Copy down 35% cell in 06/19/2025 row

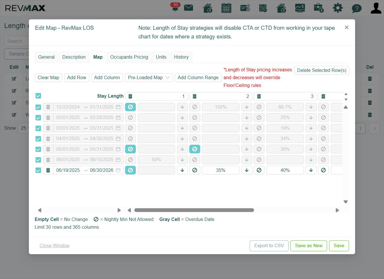(247, 170)
